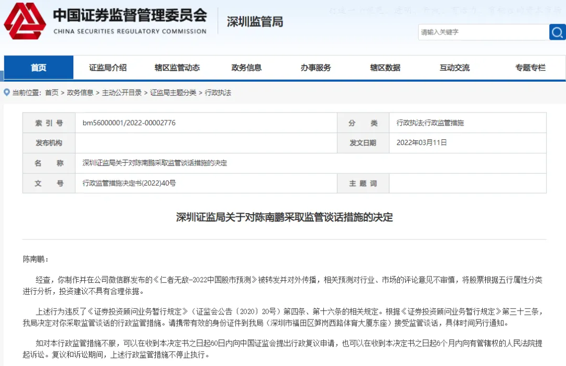Open the 证监局介绍 menu item
566x366 pixels.
108,68
